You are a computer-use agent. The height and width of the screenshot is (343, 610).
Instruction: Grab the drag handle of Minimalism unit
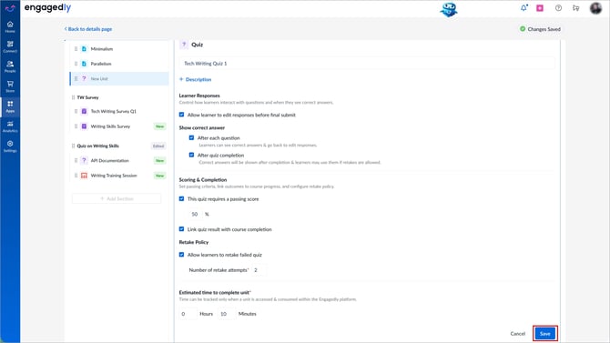click(76, 49)
